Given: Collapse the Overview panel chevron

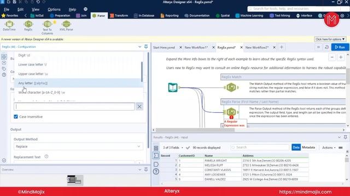Looking at the screenshot, I should pyautogui.click(x=140, y=169).
